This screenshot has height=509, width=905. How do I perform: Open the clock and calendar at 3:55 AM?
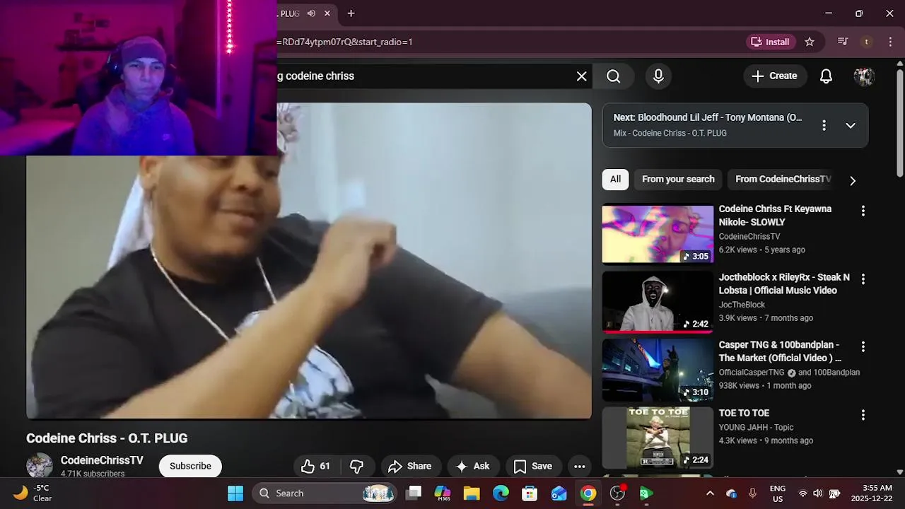pos(872,493)
